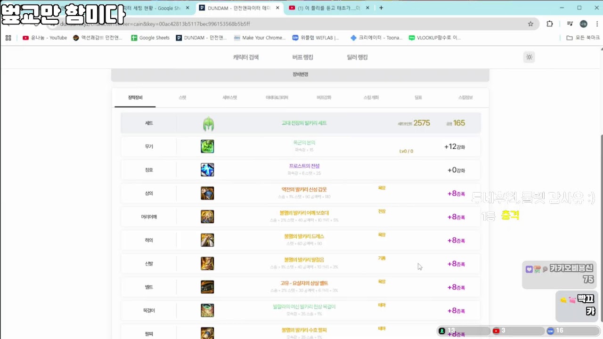Select the 스탯 tab

tap(182, 97)
